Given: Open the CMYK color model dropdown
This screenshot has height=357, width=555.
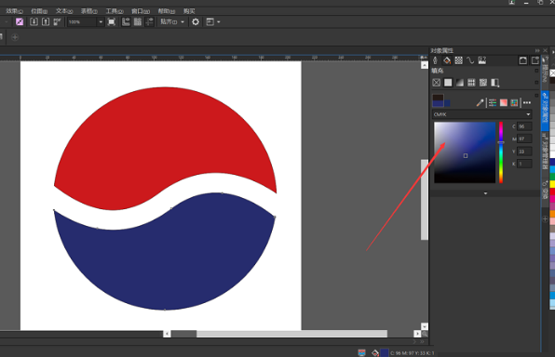Looking at the screenshot, I should tap(481, 114).
